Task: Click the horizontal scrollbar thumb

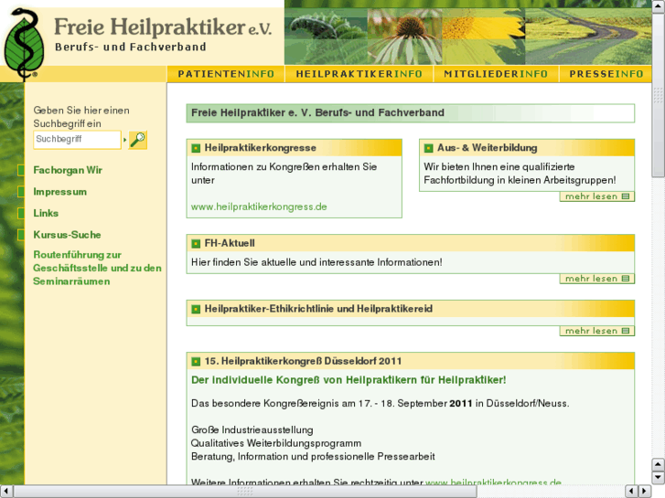Action: (245, 492)
